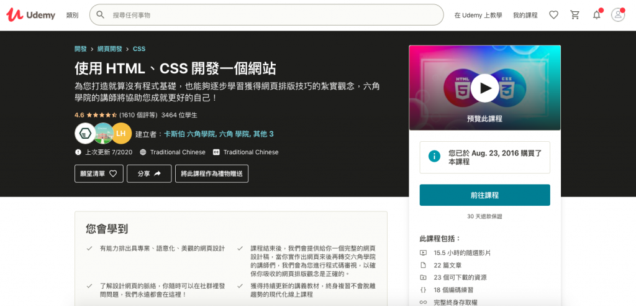This screenshot has height=306, width=636.
Task: Click the LH instructor avatar
Action: (121, 133)
